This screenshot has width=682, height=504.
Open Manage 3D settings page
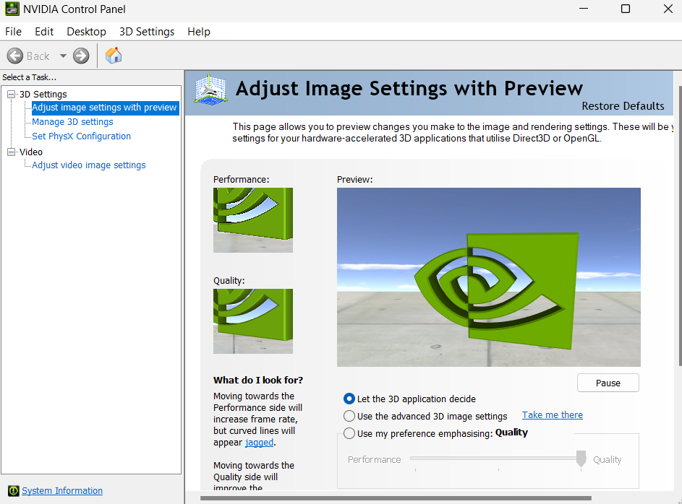(72, 122)
